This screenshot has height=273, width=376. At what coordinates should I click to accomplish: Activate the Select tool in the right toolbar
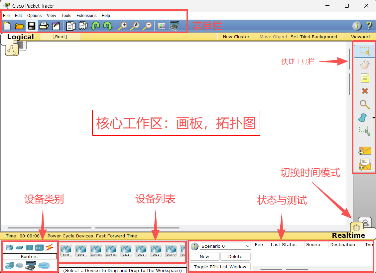coord(364,51)
